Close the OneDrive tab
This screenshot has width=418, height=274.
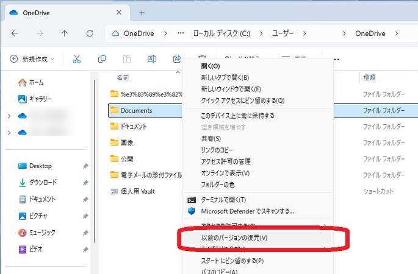click(119, 13)
